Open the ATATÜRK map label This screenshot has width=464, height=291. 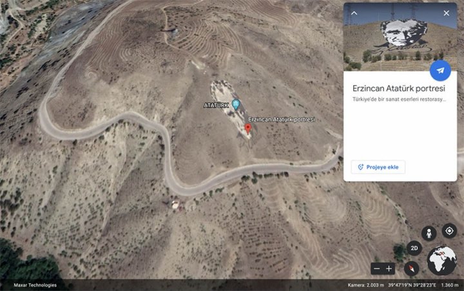click(x=216, y=106)
